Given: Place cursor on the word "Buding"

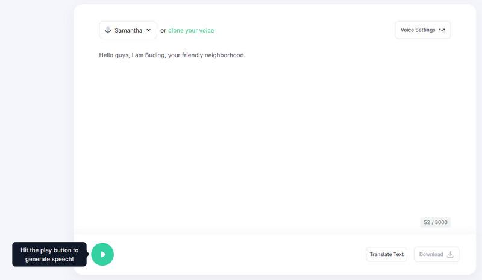Looking at the screenshot, I should (155, 55).
